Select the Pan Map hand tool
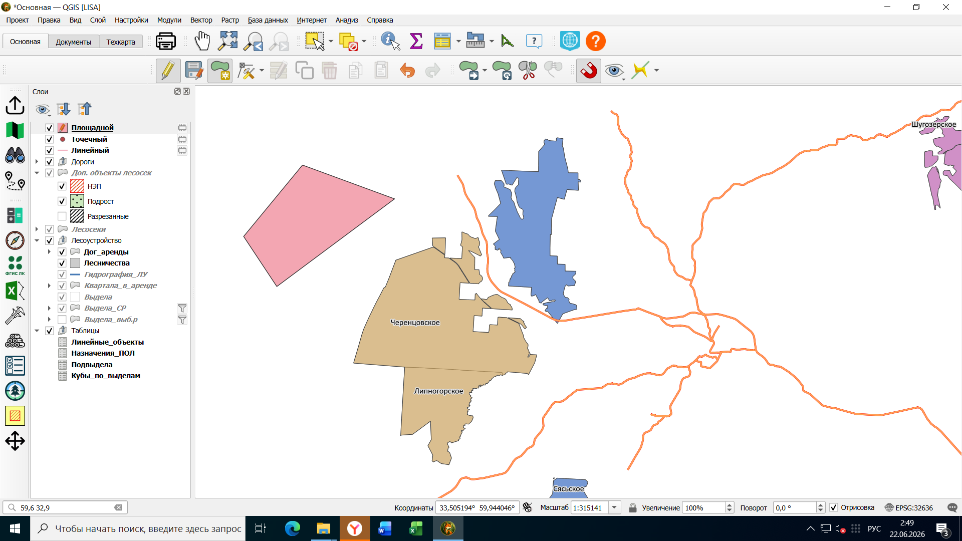This screenshot has height=541, width=962. (202, 41)
